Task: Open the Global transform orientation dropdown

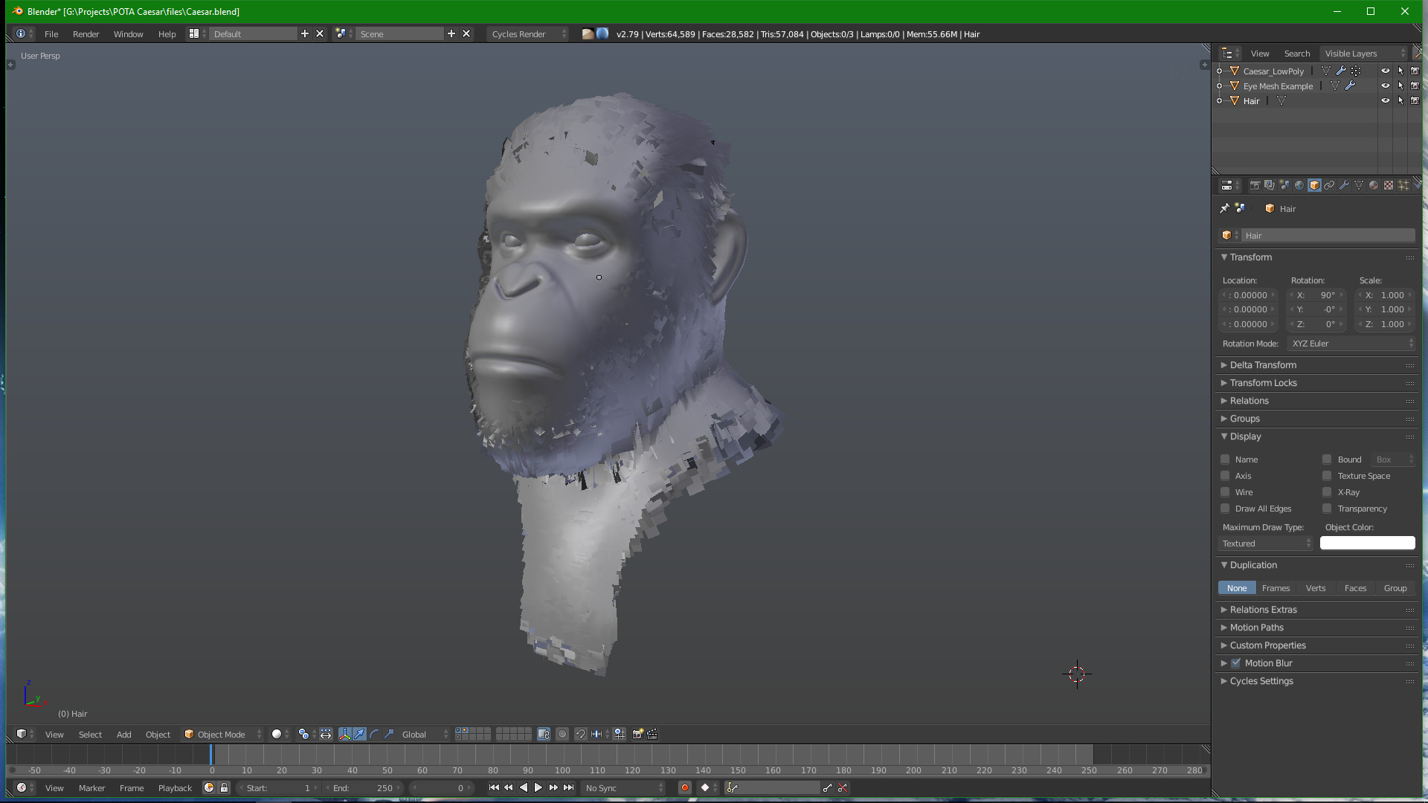Action: click(x=424, y=734)
